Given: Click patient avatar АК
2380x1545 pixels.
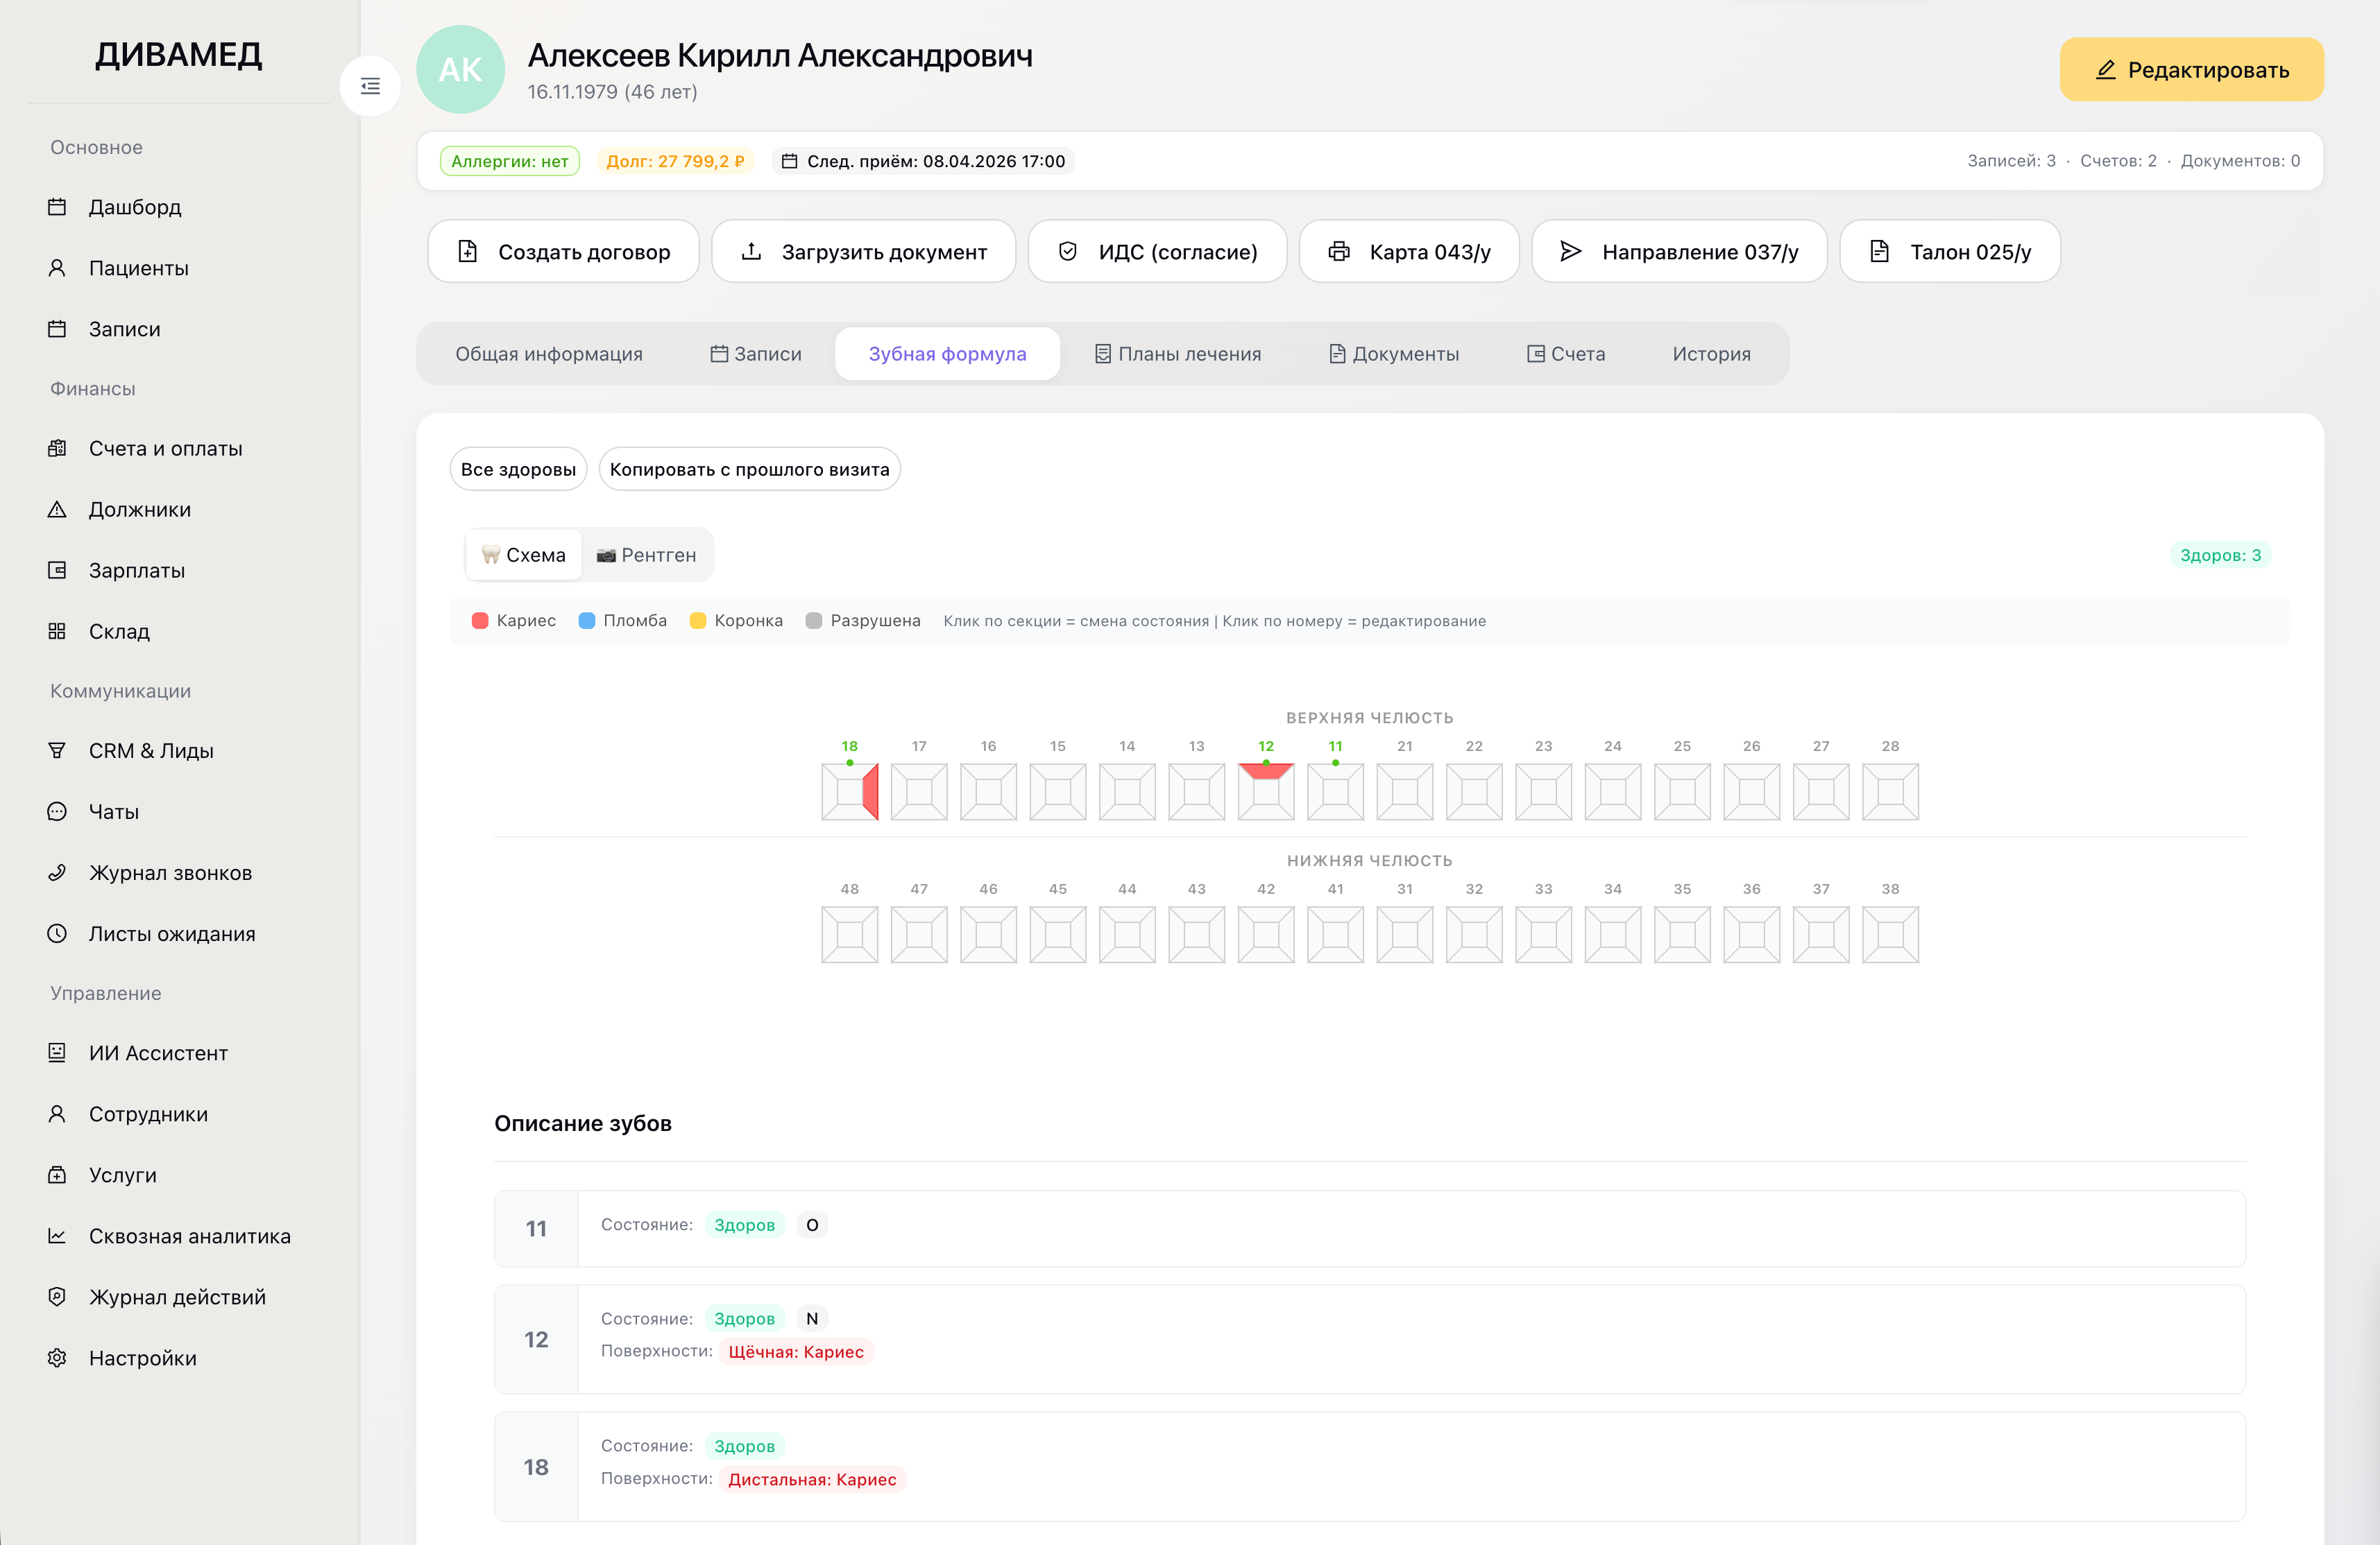Looking at the screenshot, I should click(460, 70).
